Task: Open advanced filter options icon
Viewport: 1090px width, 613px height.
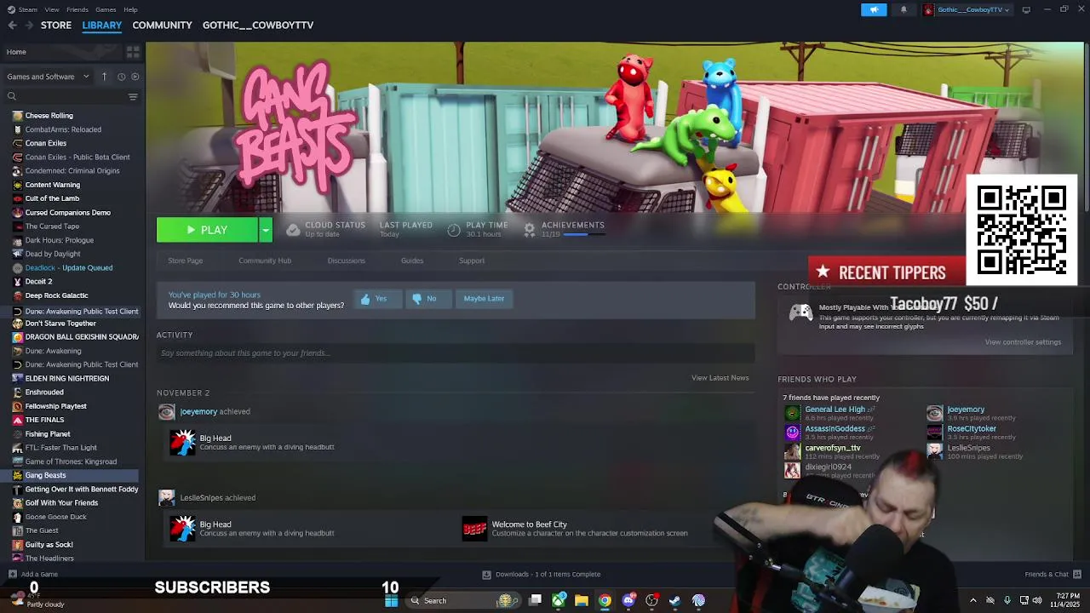Action: pyautogui.click(x=133, y=97)
